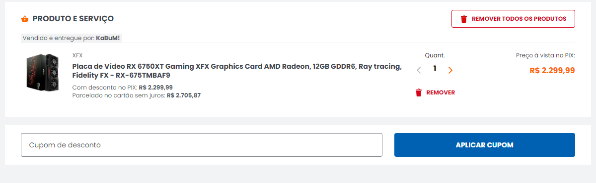596x183 pixels.
Task: Click the Preço à vista no PIX label
Action: click(545, 55)
